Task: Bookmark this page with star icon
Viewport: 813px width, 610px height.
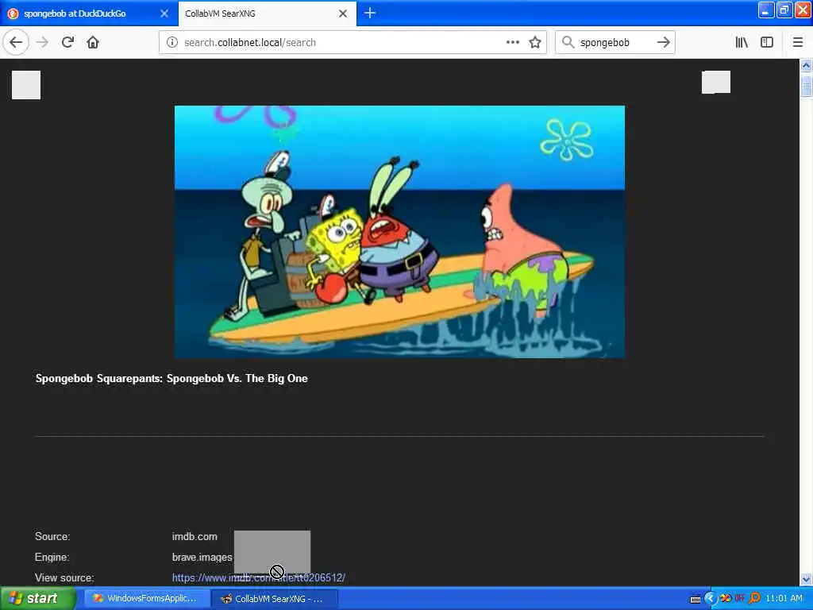Action: 535,42
